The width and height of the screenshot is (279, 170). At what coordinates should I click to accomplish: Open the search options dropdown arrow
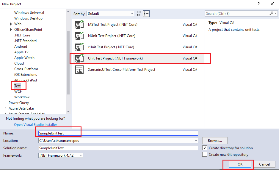pyautogui.click(x=276, y=14)
